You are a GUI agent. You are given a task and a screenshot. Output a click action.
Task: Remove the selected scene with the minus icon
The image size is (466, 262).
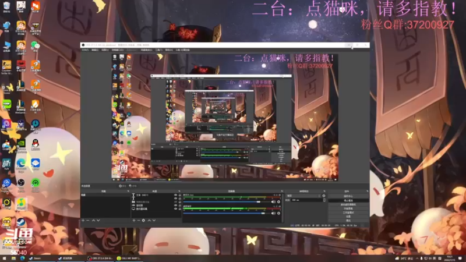88,221
